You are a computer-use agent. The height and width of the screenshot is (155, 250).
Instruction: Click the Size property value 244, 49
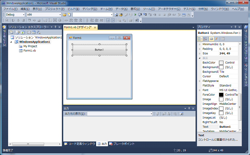[225, 53]
